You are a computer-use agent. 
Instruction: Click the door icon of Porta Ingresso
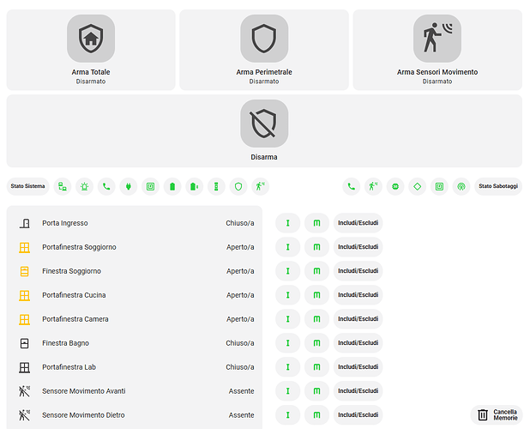pyautogui.click(x=24, y=223)
